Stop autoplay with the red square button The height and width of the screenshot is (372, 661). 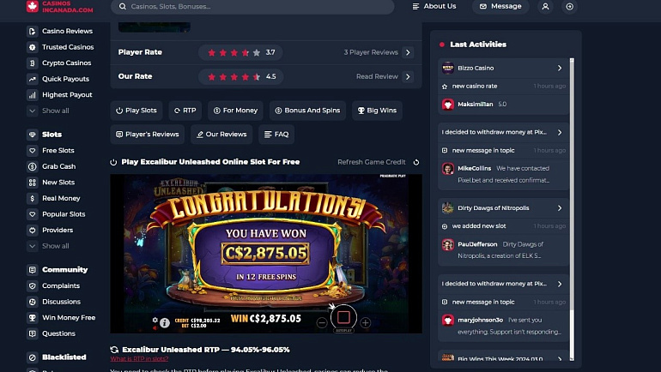[343, 317]
